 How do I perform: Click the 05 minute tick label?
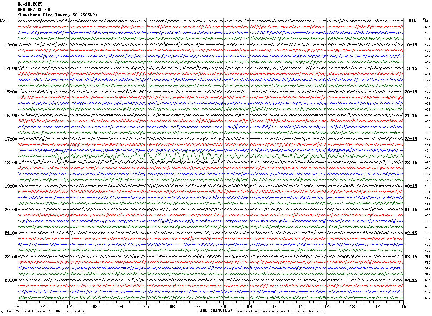(146, 306)
